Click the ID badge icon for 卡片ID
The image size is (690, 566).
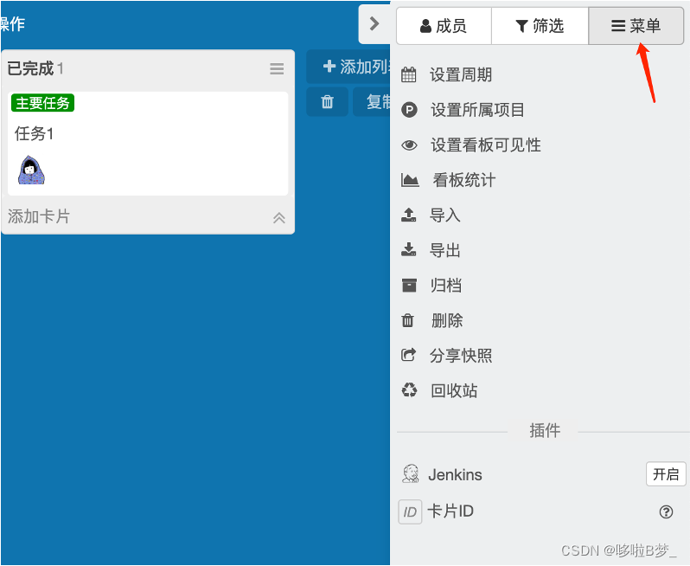pos(410,511)
